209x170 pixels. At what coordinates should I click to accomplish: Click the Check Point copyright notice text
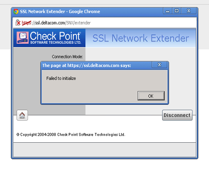point(71,135)
